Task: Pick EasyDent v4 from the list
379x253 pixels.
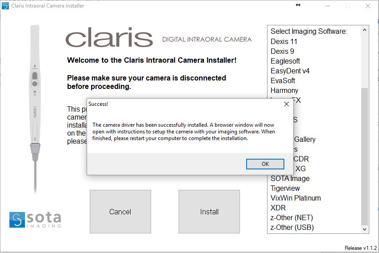Action: [290, 71]
